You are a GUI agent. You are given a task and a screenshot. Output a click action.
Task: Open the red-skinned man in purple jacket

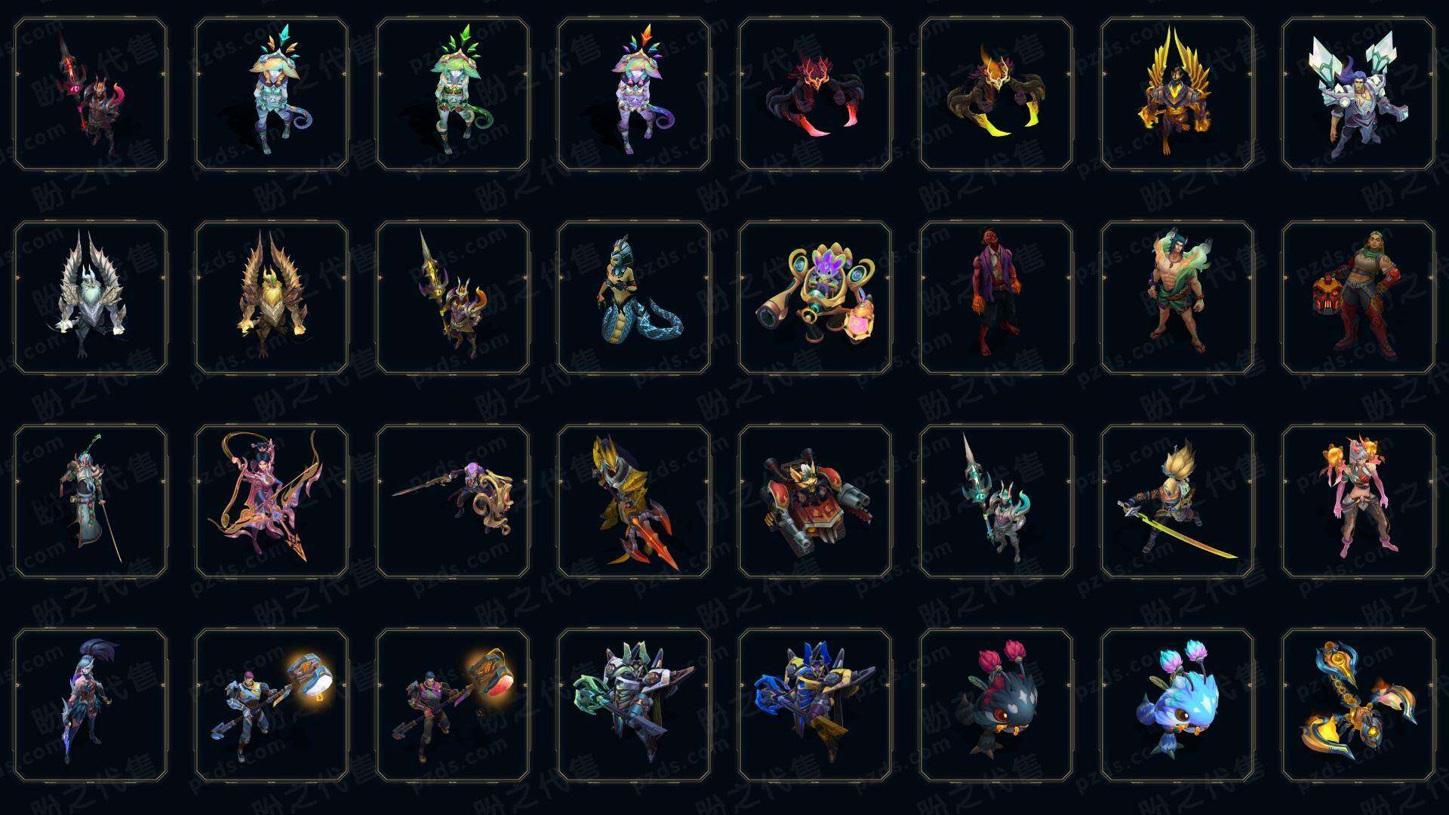[996, 297]
